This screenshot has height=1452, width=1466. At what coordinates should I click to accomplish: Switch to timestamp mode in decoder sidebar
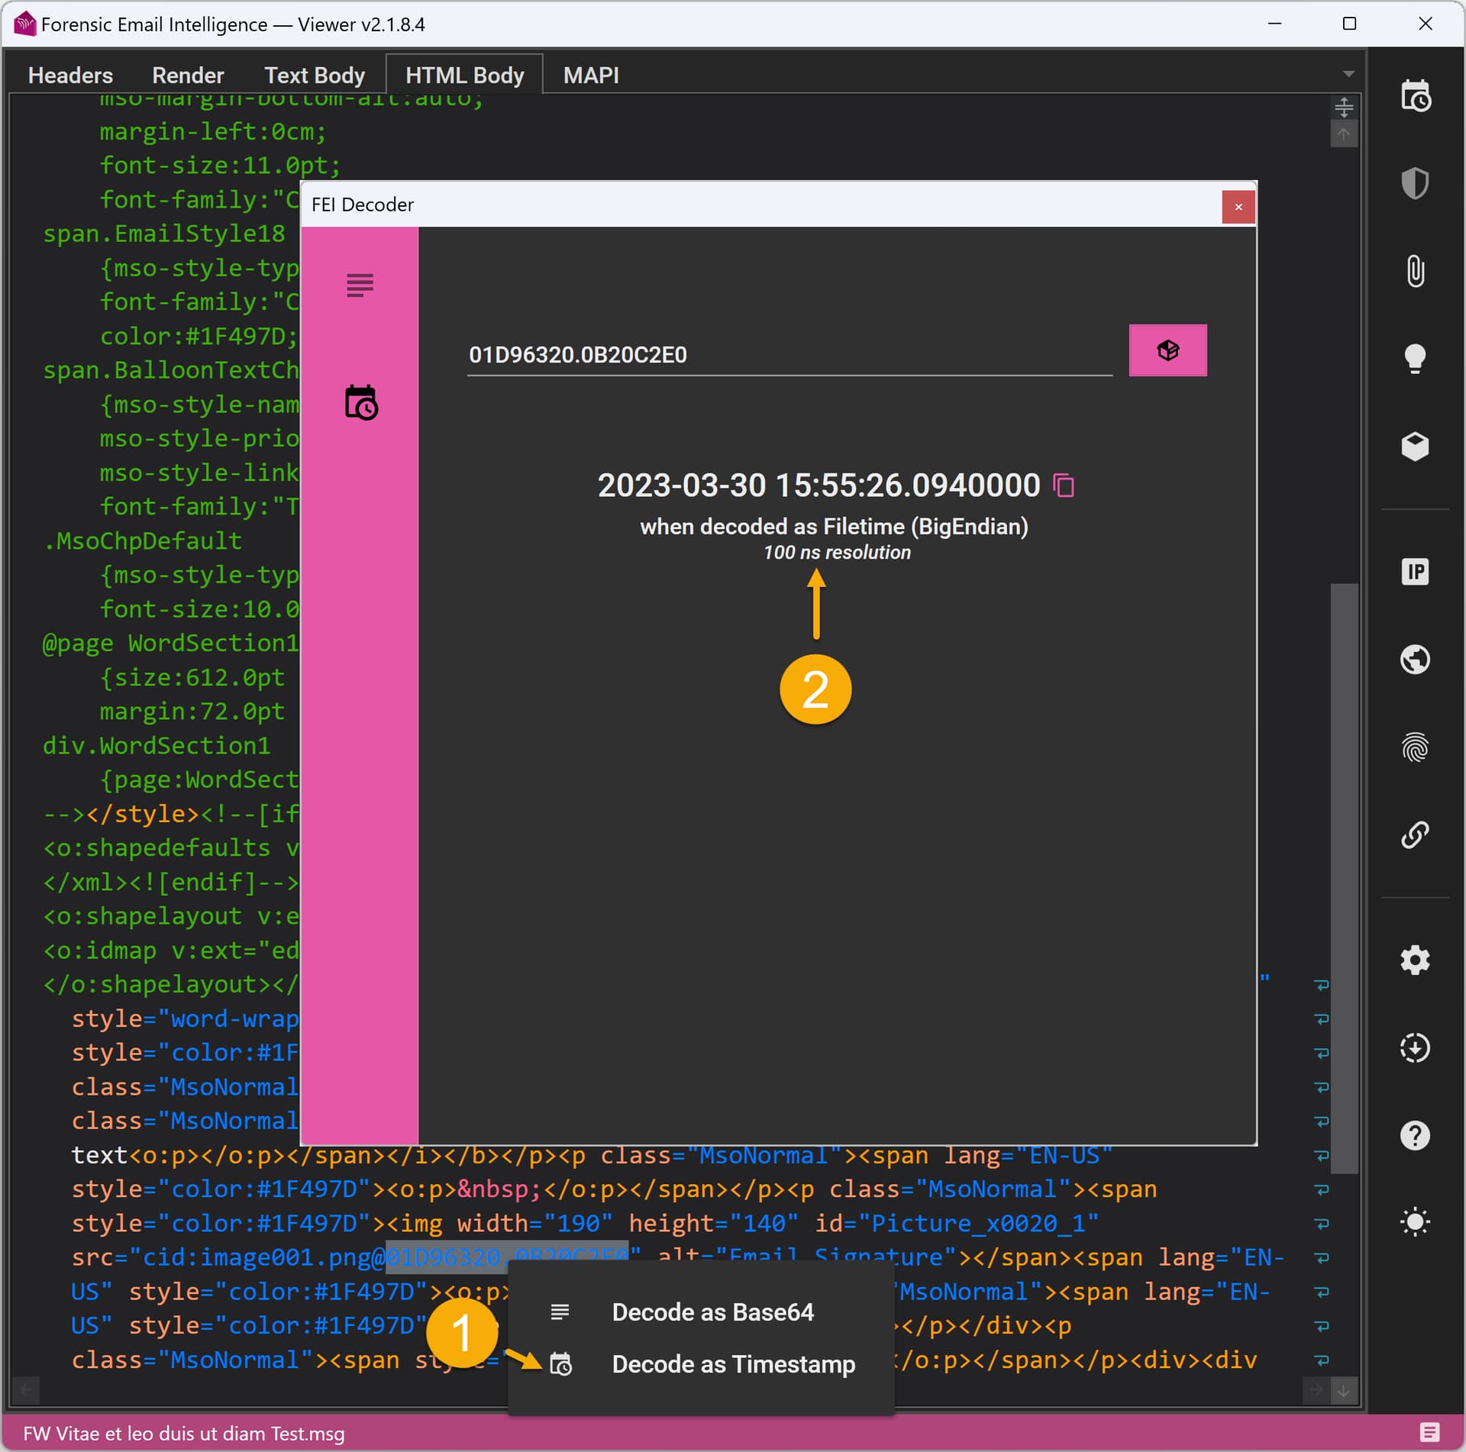coord(360,402)
